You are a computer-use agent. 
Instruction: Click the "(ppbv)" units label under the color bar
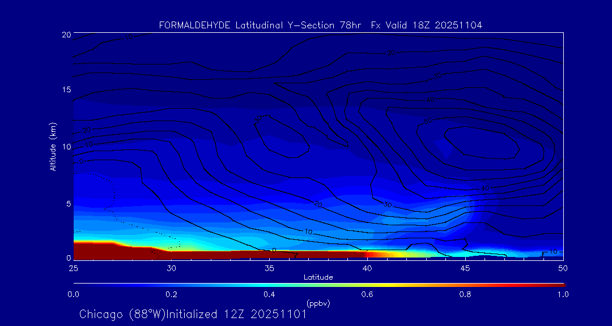[x=318, y=303]
